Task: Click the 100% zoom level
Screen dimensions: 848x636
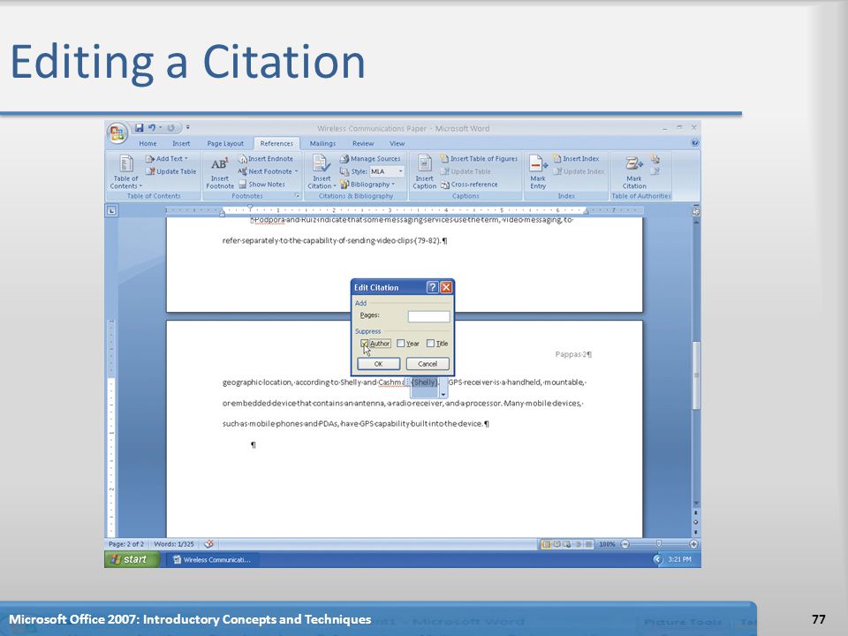Action: click(607, 544)
